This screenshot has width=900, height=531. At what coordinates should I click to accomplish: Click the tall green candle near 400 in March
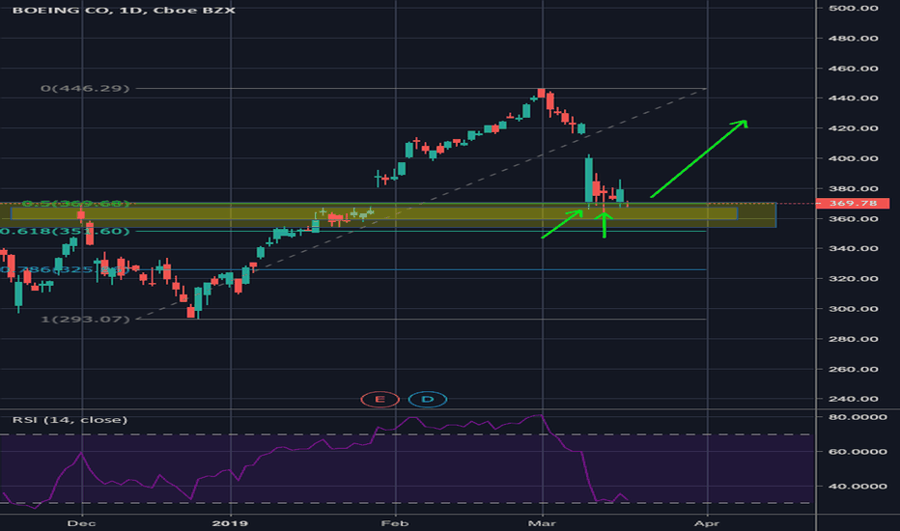point(588,180)
